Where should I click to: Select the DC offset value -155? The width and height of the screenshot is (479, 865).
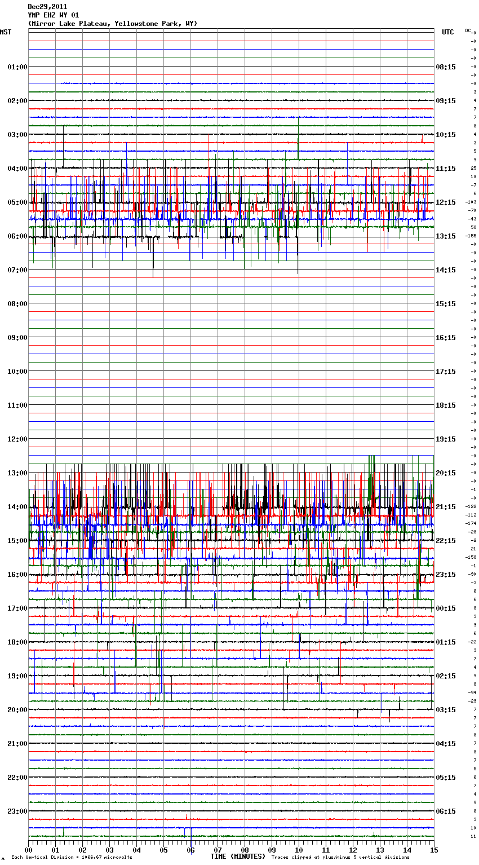[x=471, y=236]
